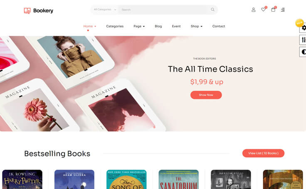
Task: Click the Bookery logo
Action: tap(38, 10)
